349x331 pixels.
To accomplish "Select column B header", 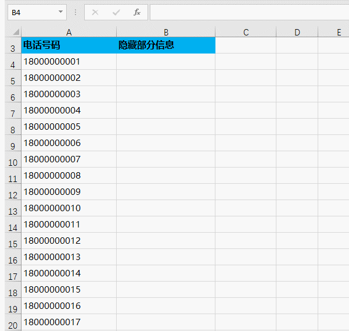I will coord(166,33).
